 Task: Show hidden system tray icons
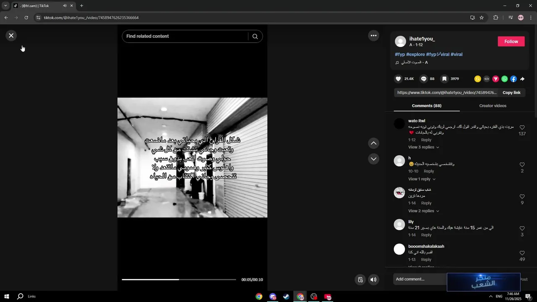click(x=491, y=297)
